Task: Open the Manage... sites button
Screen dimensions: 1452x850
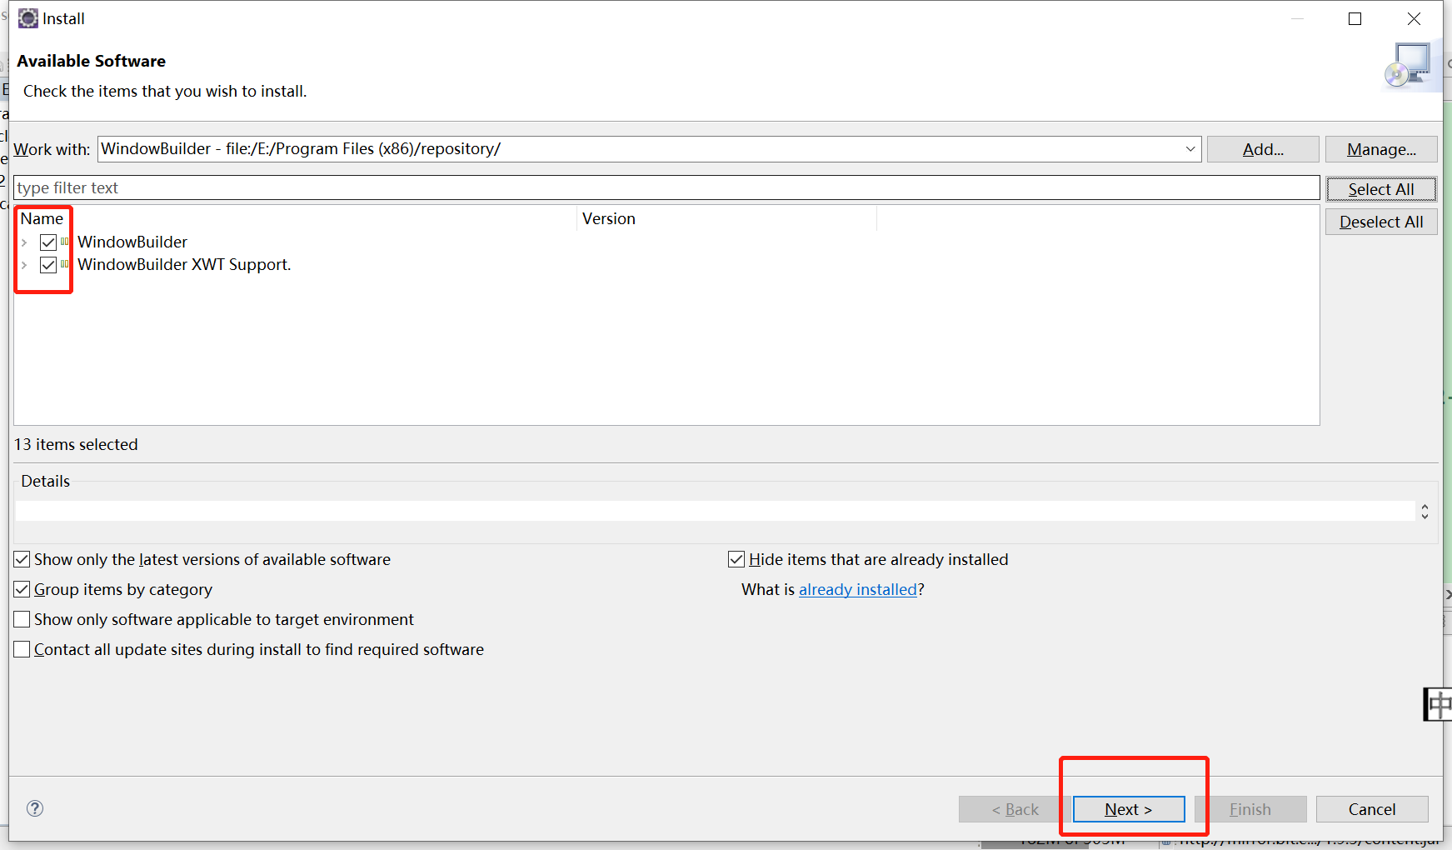Action: [1381, 149]
